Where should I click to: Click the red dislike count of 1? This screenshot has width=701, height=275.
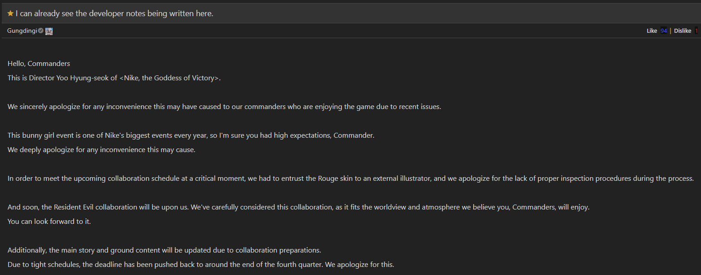696,31
